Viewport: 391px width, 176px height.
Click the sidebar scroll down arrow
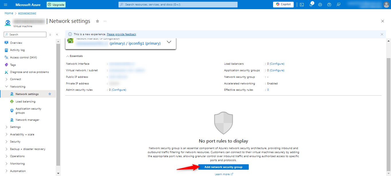[x=58, y=173]
